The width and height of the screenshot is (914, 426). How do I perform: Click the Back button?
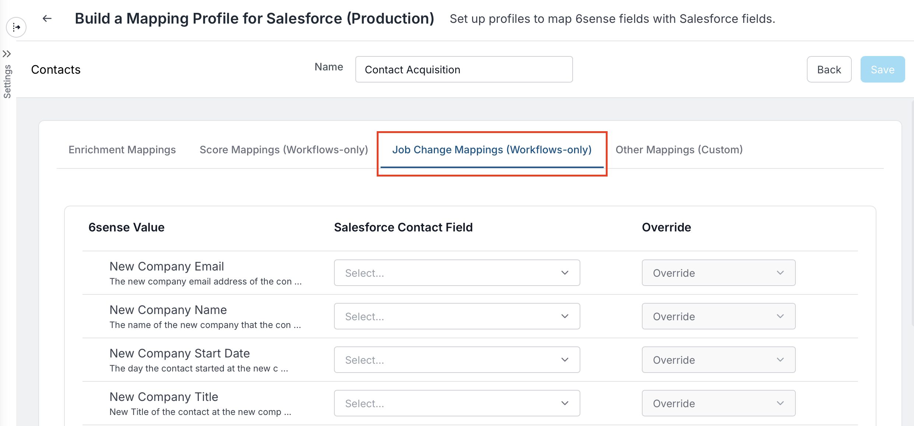(829, 69)
